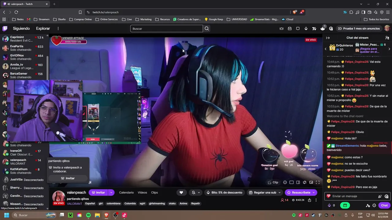Open Spotify from the taskbar
The width and height of the screenshot is (392, 220).
(x=89, y=215)
